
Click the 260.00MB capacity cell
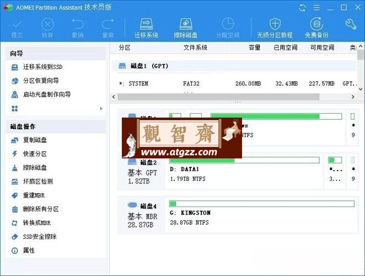coord(248,84)
